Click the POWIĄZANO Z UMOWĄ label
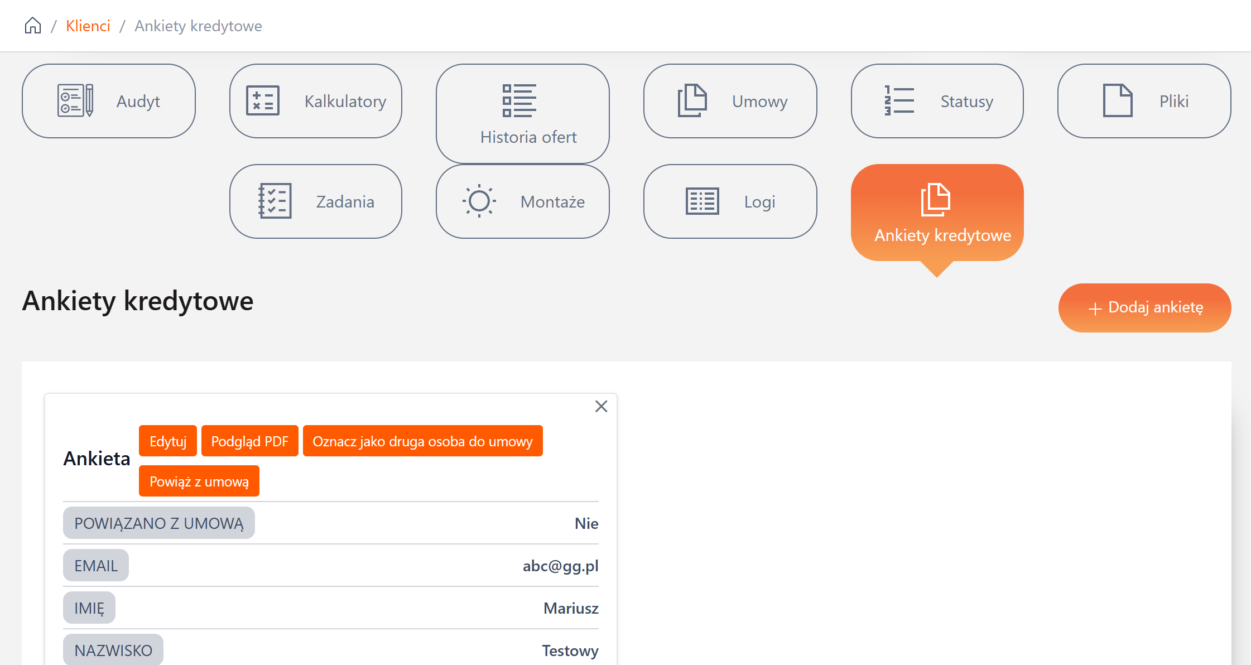1251x665 pixels. tap(159, 523)
